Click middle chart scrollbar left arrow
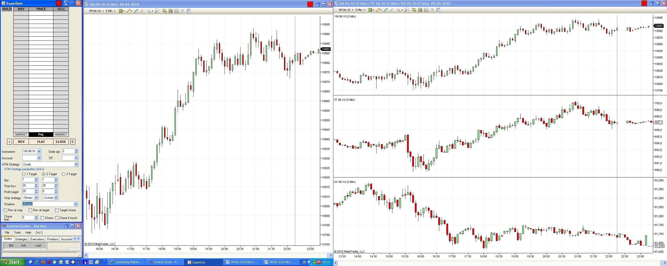Viewport: 667px width, 266px height. click(x=86, y=255)
